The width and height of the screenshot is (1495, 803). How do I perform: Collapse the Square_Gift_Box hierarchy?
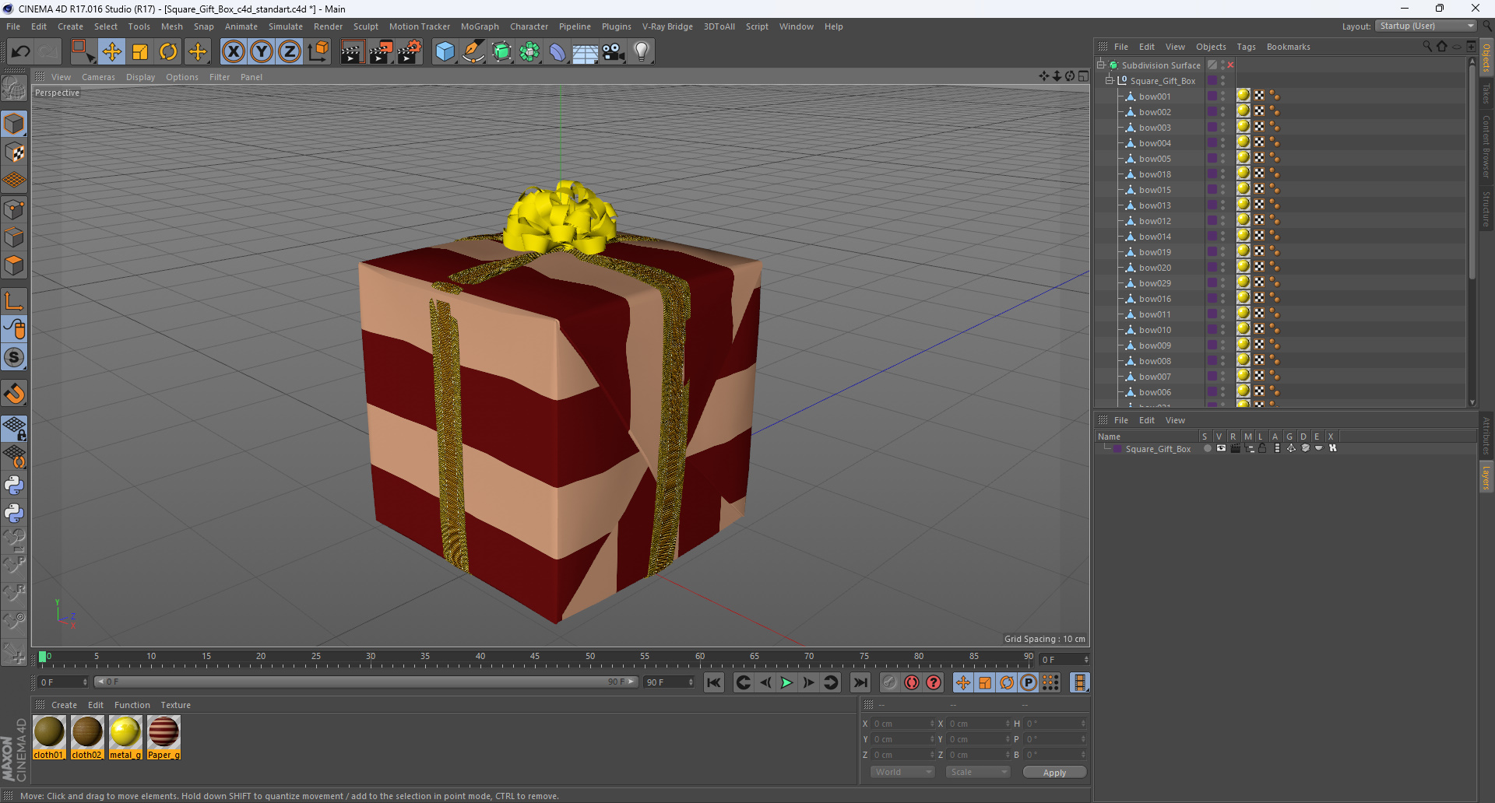1110,81
